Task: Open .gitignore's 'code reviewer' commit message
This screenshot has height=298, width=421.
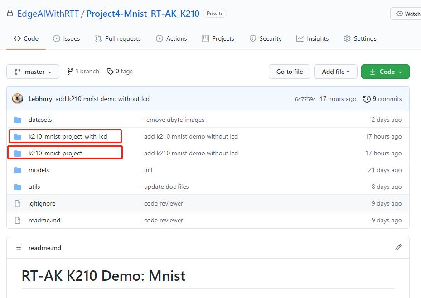Action: click(164, 203)
